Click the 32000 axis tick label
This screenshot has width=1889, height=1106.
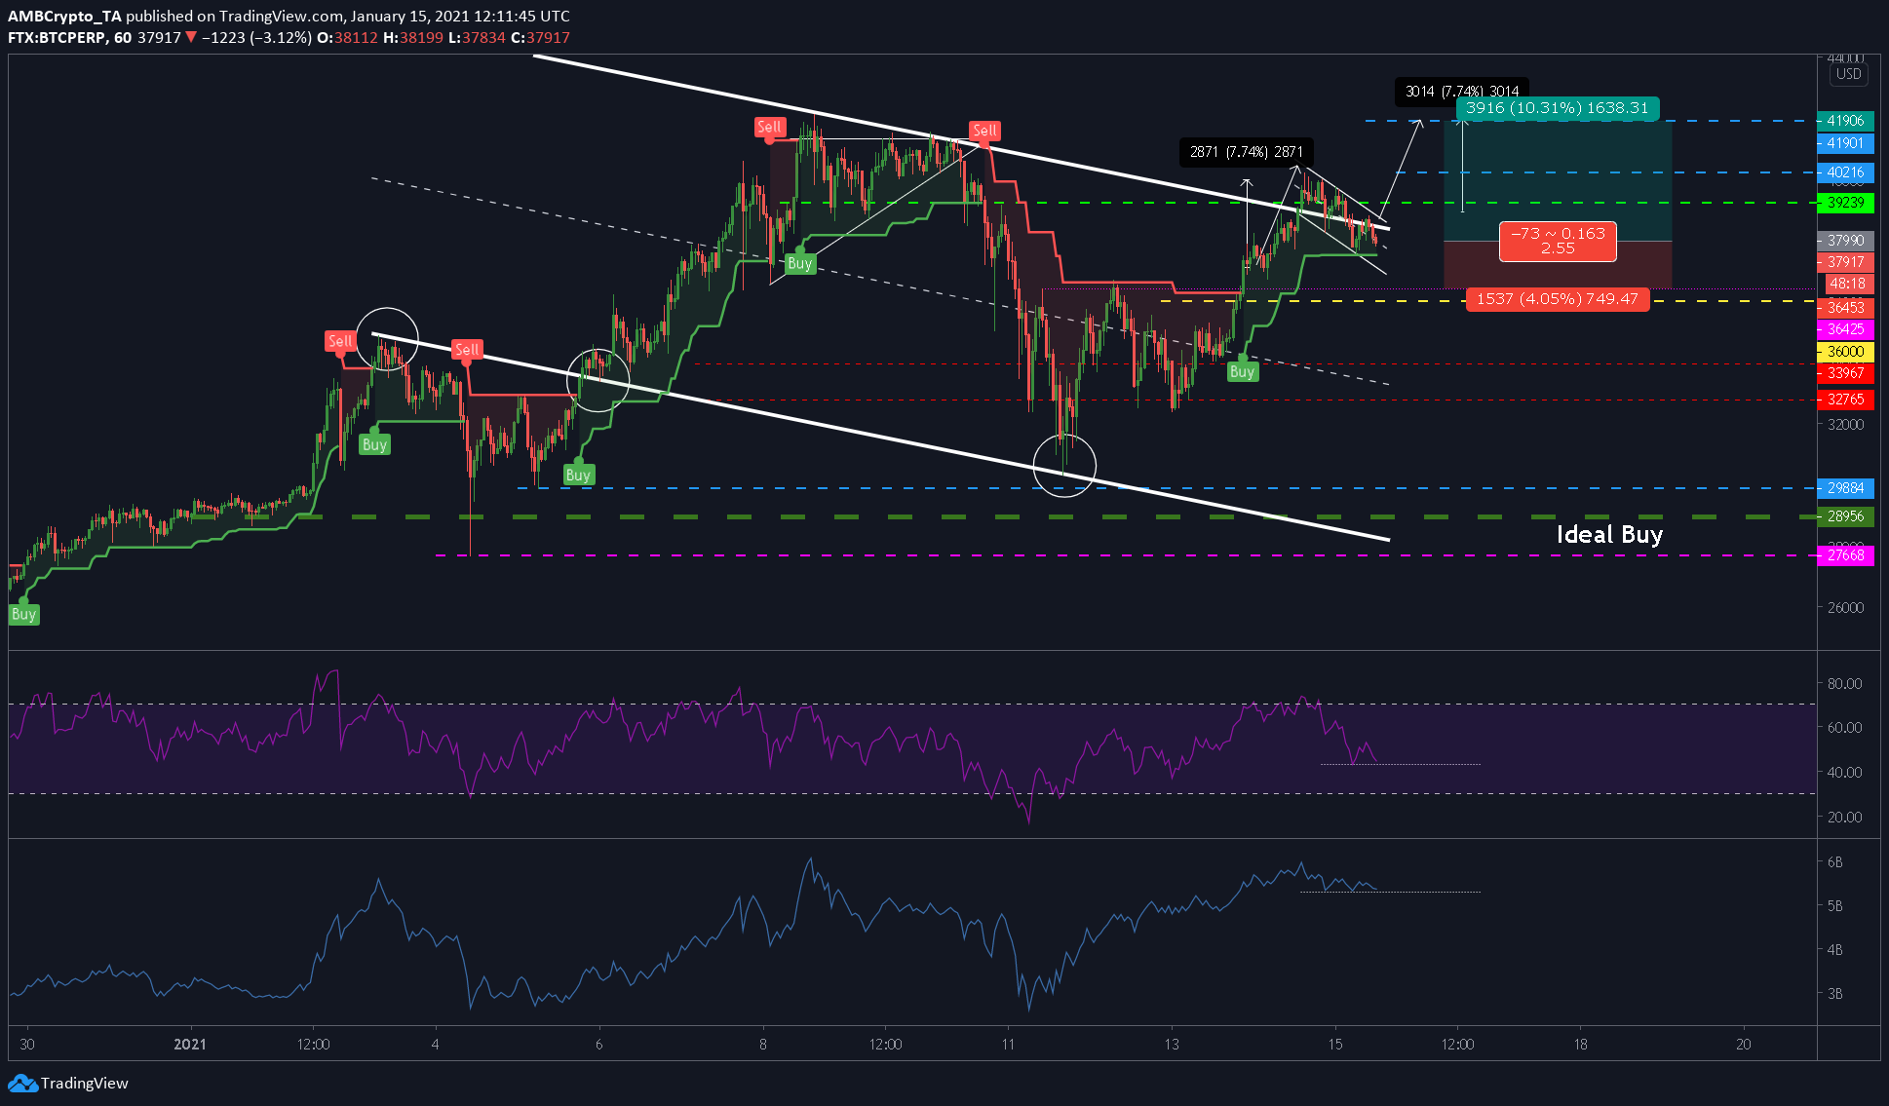click(x=1845, y=425)
